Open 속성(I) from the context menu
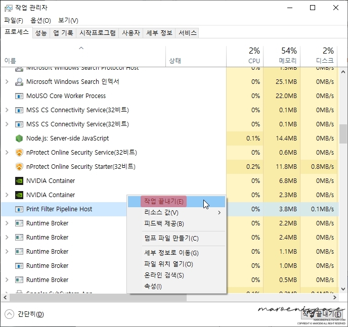The height and width of the screenshot is (327, 348). click(177, 287)
